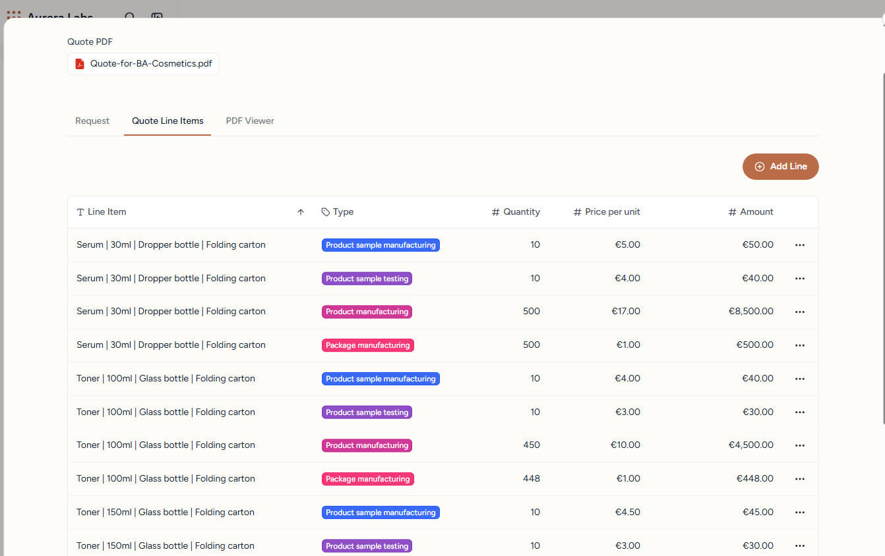Click the text icon beside Line Item header

(x=80, y=212)
